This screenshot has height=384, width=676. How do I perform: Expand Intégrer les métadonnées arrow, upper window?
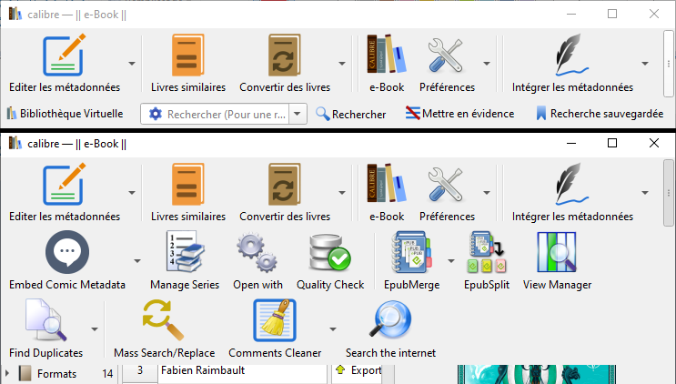(x=645, y=64)
